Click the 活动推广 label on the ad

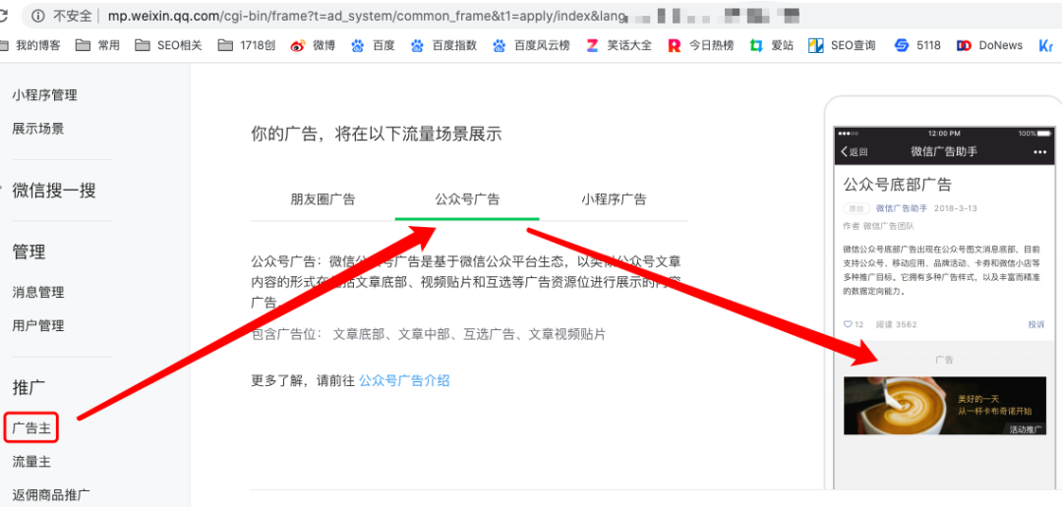[x=1026, y=429]
